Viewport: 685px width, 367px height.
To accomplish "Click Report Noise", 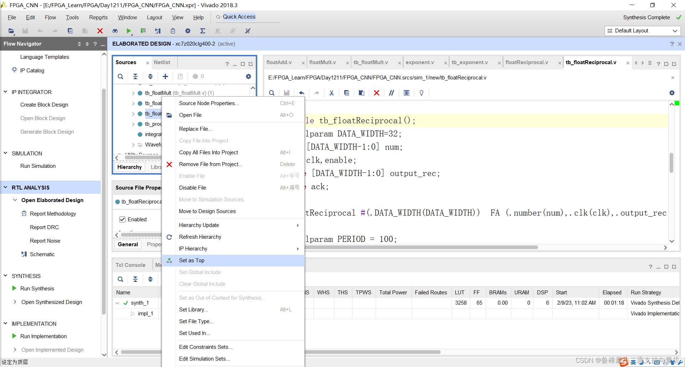I will coord(45,241).
